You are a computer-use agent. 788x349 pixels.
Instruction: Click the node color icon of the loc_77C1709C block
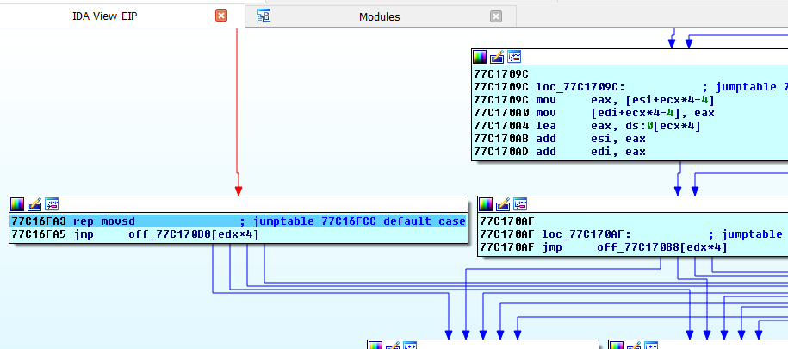click(480, 57)
